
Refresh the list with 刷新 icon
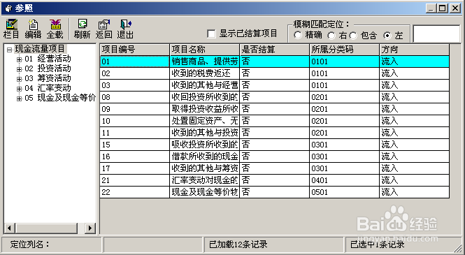[82, 29]
